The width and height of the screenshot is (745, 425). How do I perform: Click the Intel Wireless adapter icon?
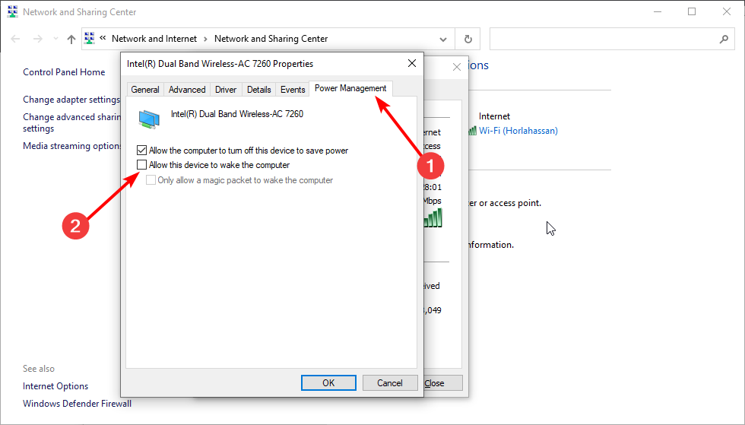click(x=149, y=119)
